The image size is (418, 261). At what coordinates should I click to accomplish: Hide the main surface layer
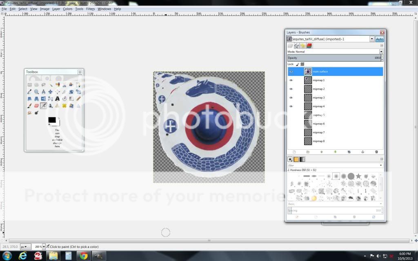tap(291, 72)
